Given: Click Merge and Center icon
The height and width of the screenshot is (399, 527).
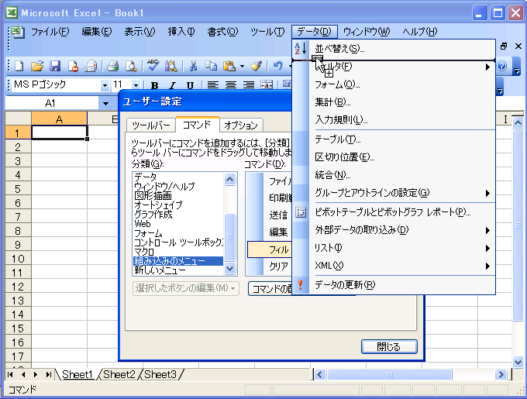Looking at the screenshot, I should (x=267, y=85).
